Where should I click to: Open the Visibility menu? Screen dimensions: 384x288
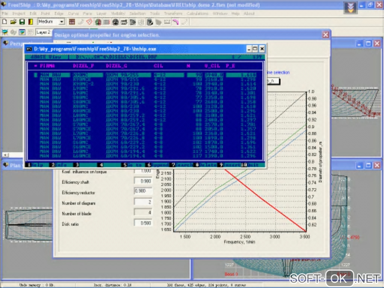pos(118,14)
